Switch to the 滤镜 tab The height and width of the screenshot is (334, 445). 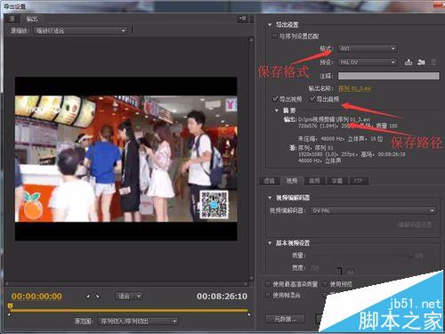coord(269,181)
